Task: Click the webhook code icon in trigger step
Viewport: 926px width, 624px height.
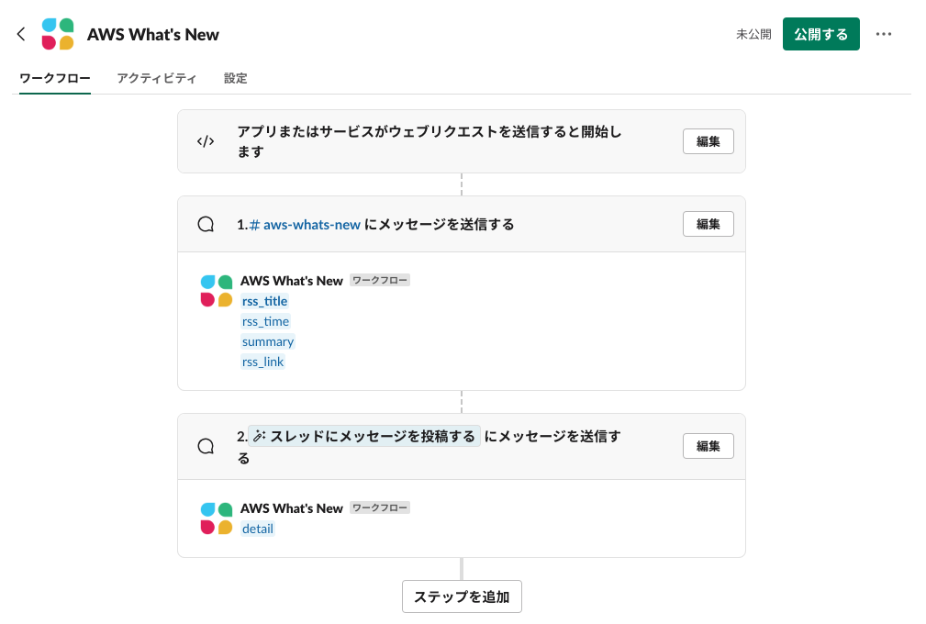Action: 206,141
